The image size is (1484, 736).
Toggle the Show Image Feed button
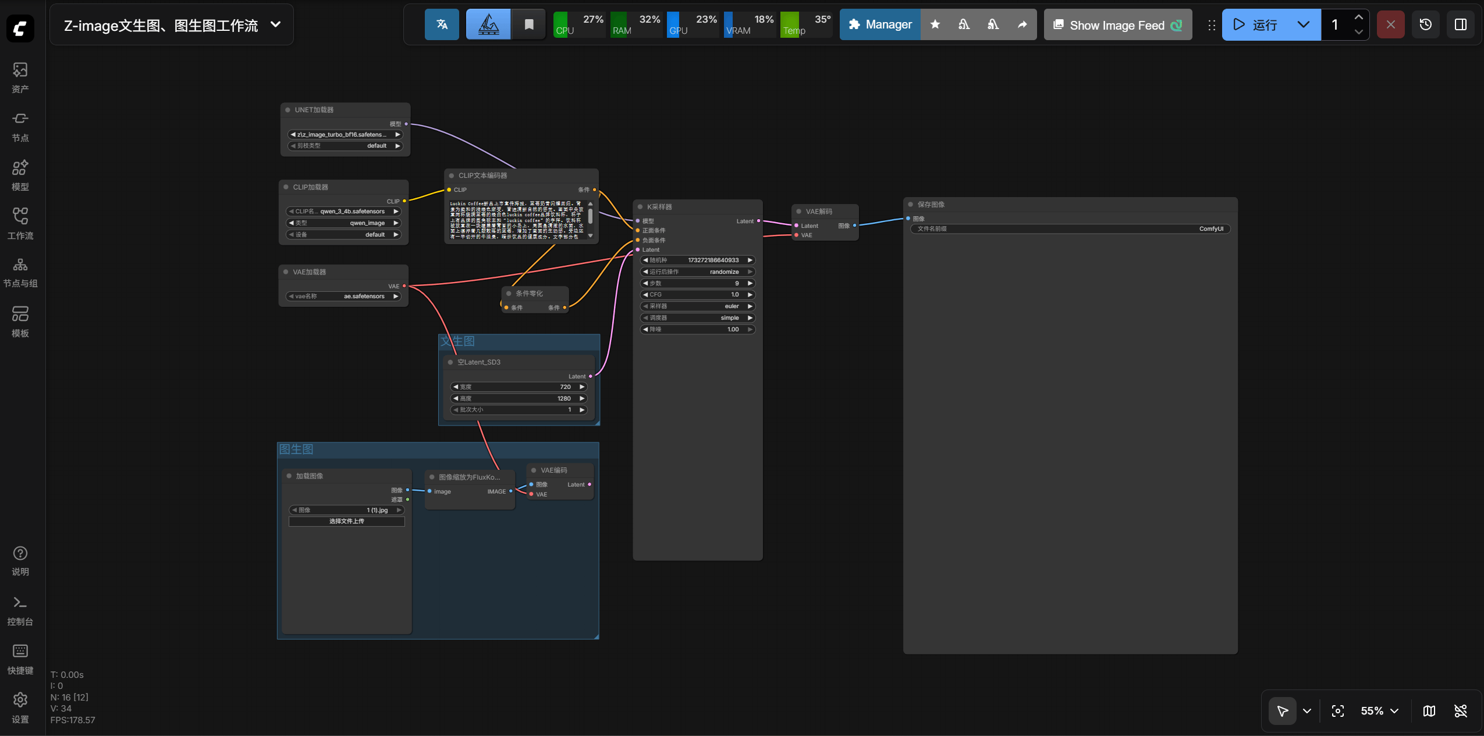pyautogui.click(x=1117, y=24)
